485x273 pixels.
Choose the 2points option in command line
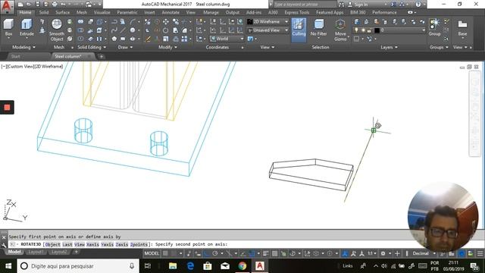(139, 244)
